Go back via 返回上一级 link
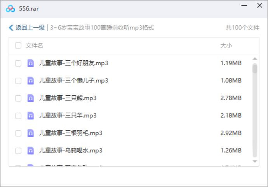Image resolution: width=268 pixels, height=187 pixels. [30, 28]
